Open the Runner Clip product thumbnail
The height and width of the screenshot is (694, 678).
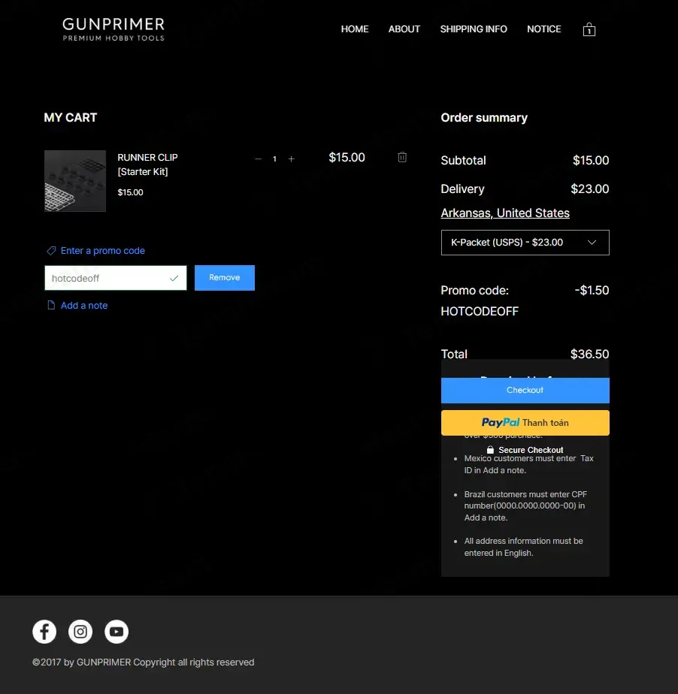[75, 181]
